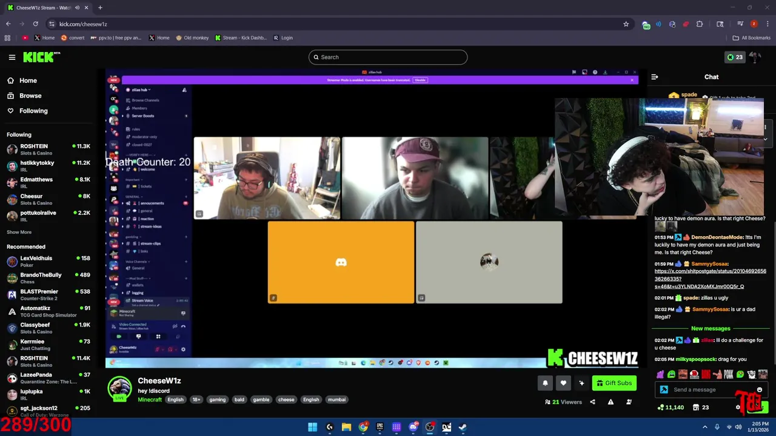Open the KICKs balance 23 badge
The height and width of the screenshot is (436, 776).
click(735, 57)
